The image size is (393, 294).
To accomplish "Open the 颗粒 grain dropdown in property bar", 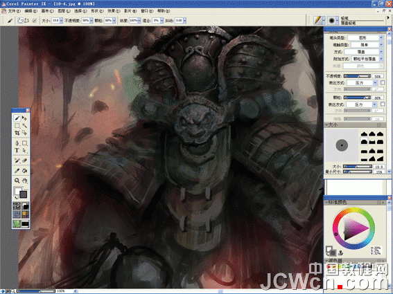I will click(x=114, y=21).
